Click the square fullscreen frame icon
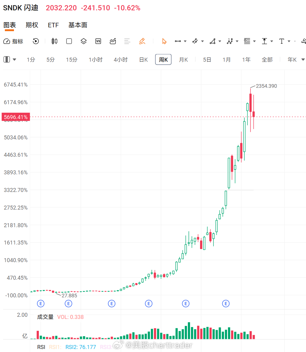Viewport: 306px width, 352px height. click(x=69, y=41)
